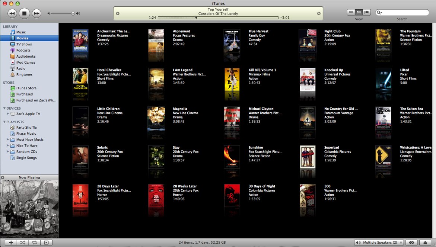Expand Nice To Have folder
This screenshot has width=436, height=247.
point(8,145)
